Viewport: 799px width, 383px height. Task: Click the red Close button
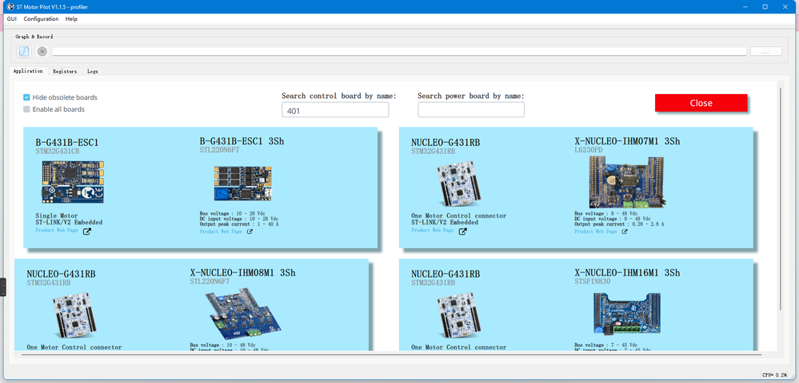point(701,103)
